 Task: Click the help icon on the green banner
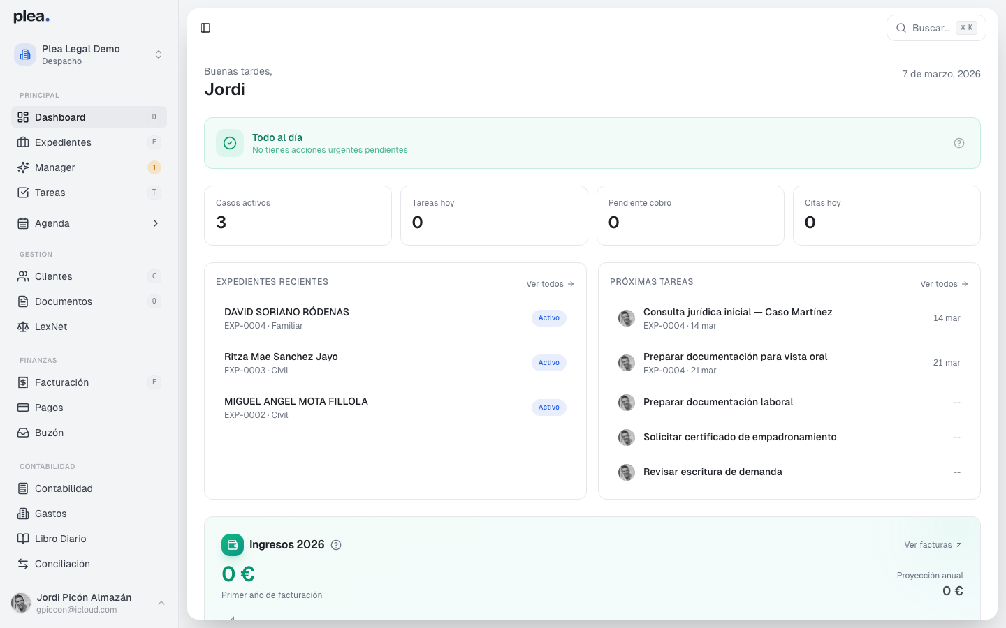[x=958, y=142]
